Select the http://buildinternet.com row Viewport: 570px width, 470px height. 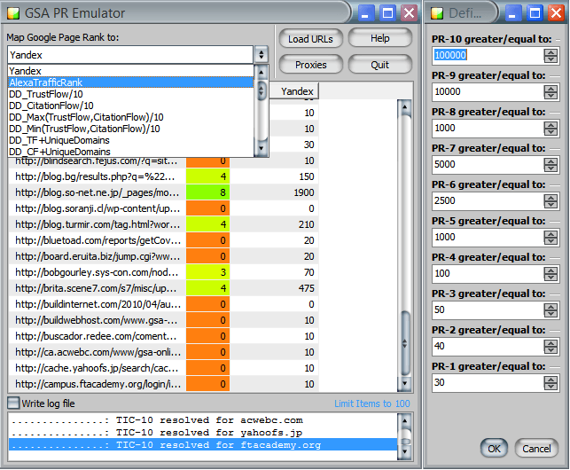164,304
